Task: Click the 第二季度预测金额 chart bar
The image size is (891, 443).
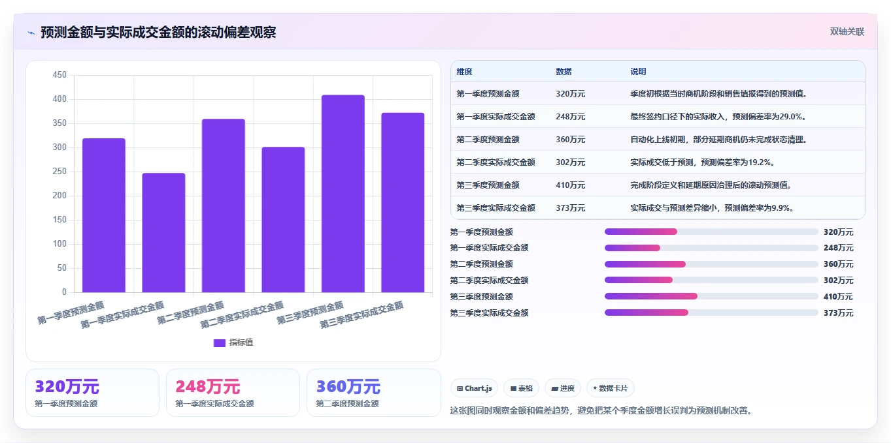Action: [224, 206]
